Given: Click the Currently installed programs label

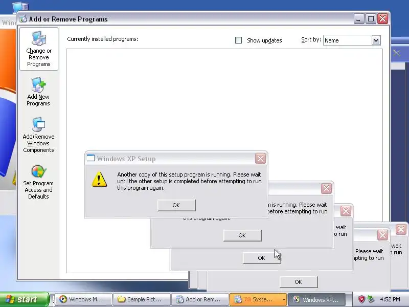Looking at the screenshot, I should pos(103,39).
